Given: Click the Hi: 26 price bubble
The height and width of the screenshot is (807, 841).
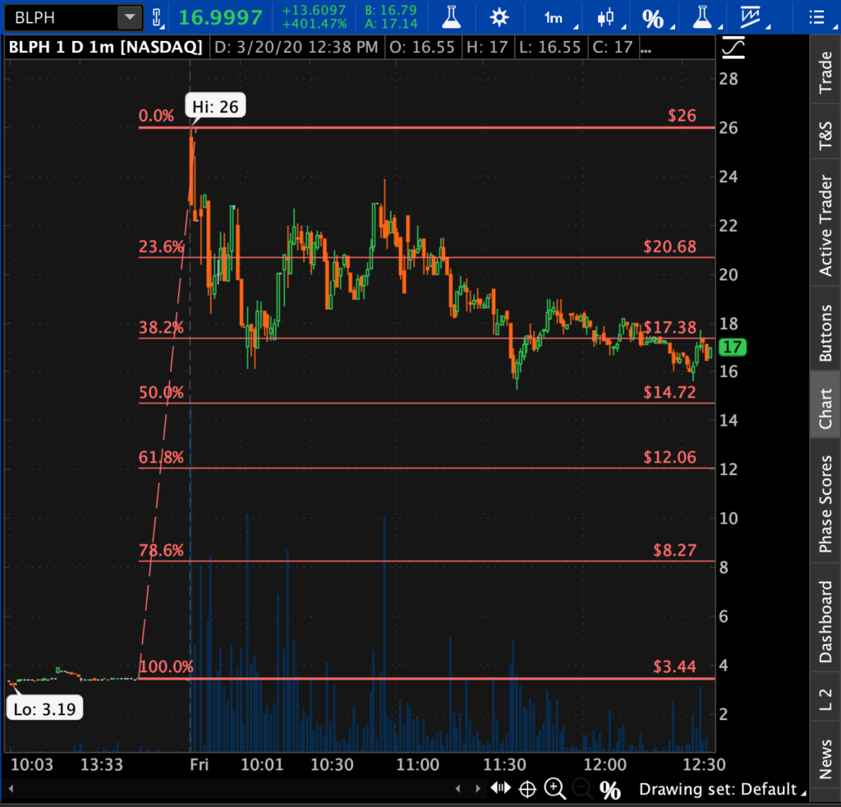Looking at the screenshot, I should coord(215,106).
